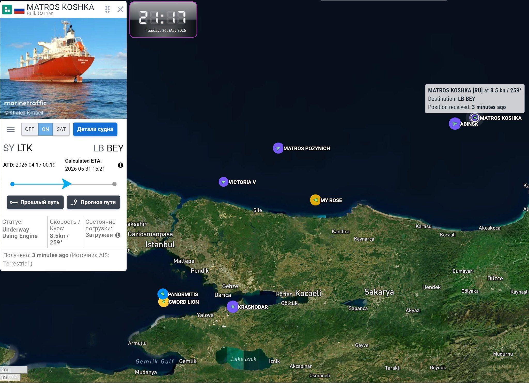Screen dimensions: 529x383
Task: Switch track display to OFF
Action: (29, 129)
